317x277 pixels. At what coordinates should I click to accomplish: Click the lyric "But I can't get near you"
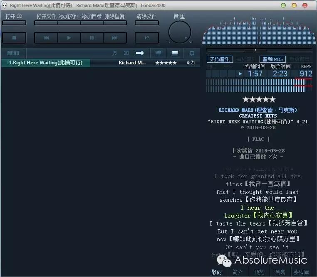click(x=258, y=231)
